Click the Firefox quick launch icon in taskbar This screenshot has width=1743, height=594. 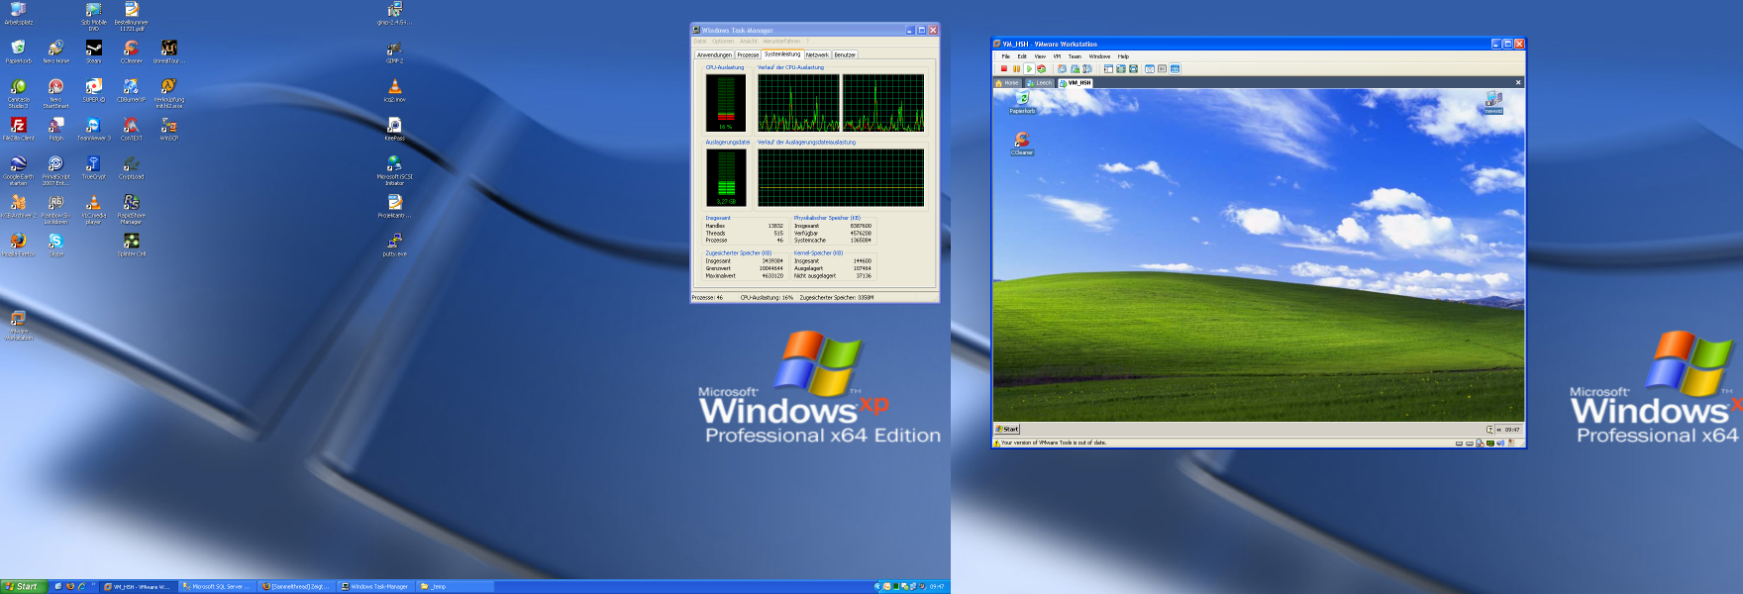[70, 586]
